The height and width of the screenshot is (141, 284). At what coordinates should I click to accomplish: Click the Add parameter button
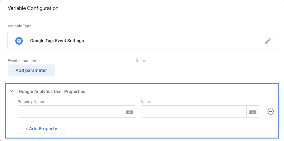tap(31, 70)
